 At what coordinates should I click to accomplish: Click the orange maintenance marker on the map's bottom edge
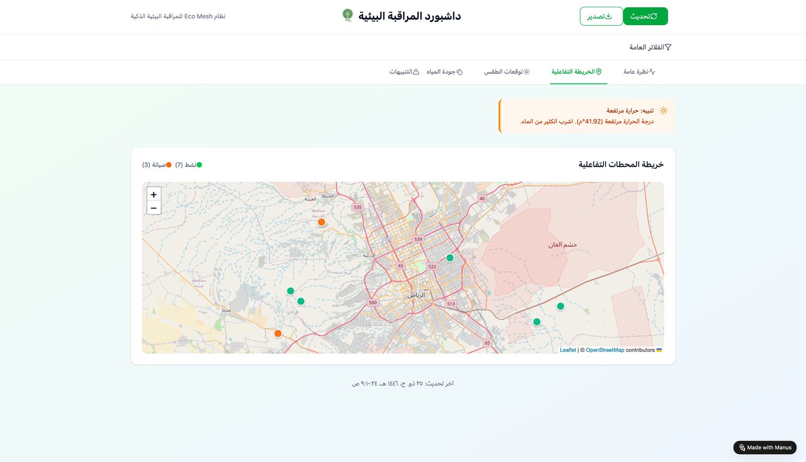pyautogui.click(x=278, y=333)
